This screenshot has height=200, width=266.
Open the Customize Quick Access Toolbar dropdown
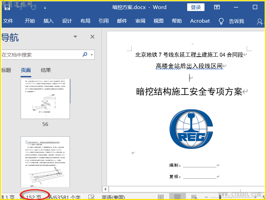(45, 8)
